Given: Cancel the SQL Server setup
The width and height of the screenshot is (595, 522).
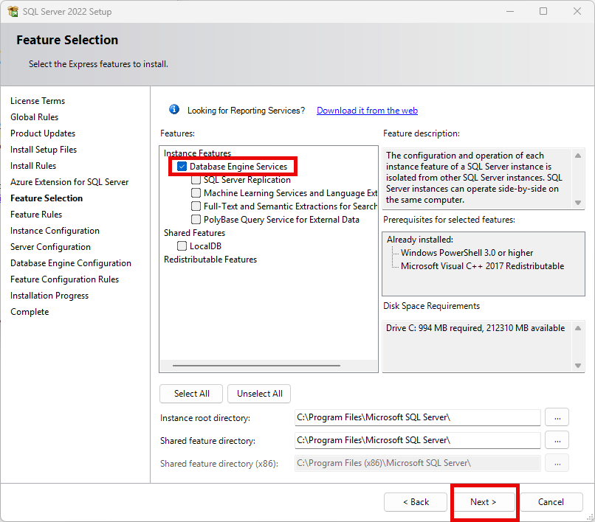Looking at the screenshot, I should tap(551, 502).
